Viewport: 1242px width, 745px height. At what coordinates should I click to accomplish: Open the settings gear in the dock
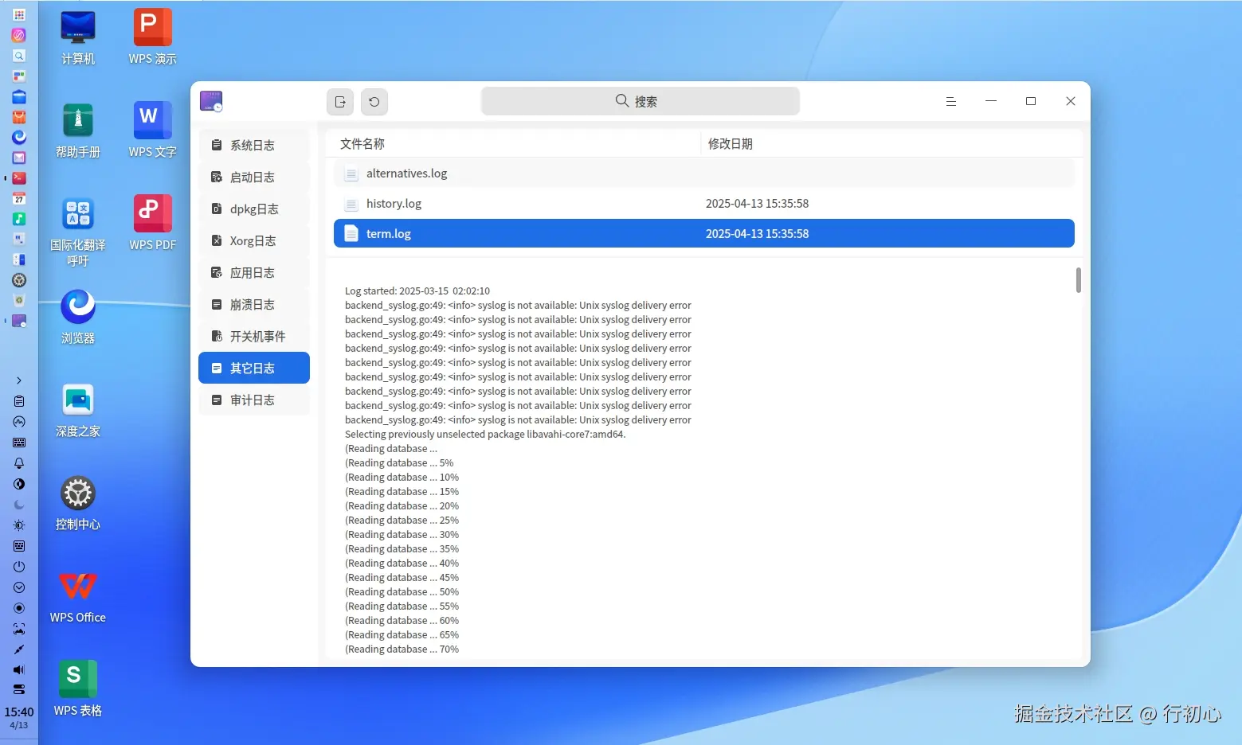pyautogui.click(x=19, y=280)
